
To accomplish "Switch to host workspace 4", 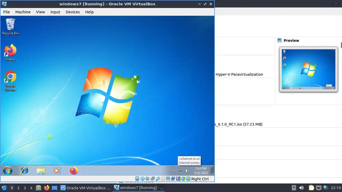I will point(31,188).
